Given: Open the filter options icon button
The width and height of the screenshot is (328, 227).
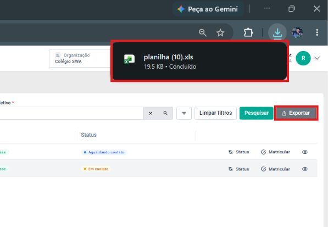Looking at the screenshot, I should coord(184,113).
